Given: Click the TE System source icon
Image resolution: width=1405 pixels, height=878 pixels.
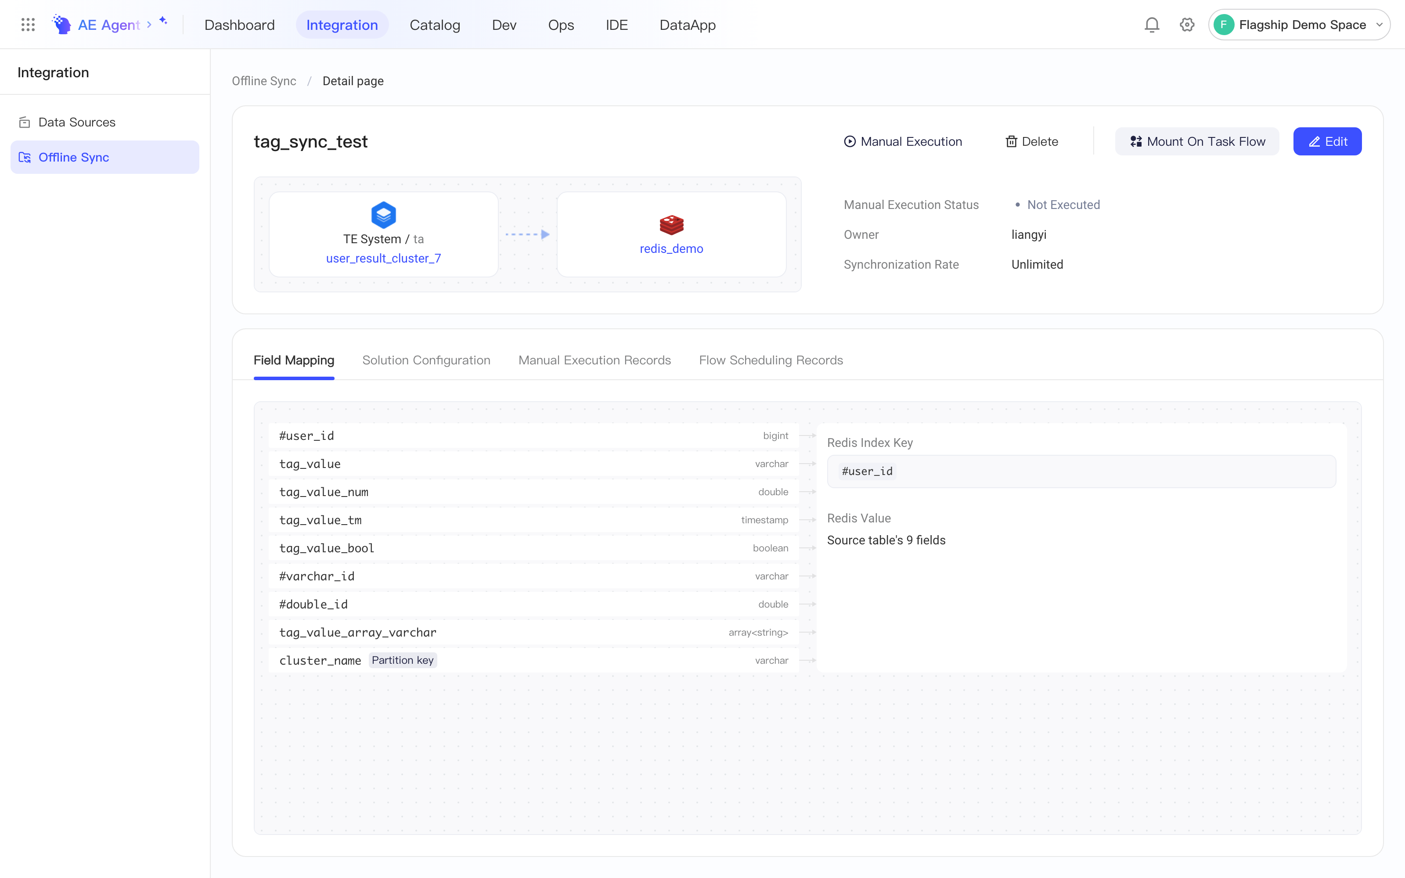Looking at the screenshot, I should pyautogui.click(x=383, y=215).
